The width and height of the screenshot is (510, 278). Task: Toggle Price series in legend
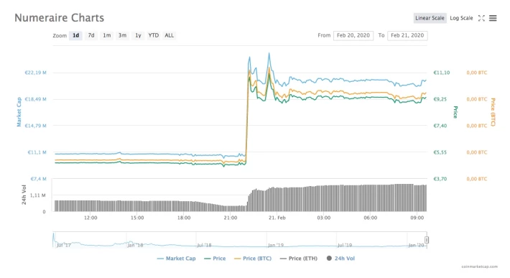click(x=215, y=259)
